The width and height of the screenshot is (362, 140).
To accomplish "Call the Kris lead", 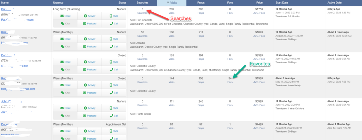I will (x=114, y=46).
